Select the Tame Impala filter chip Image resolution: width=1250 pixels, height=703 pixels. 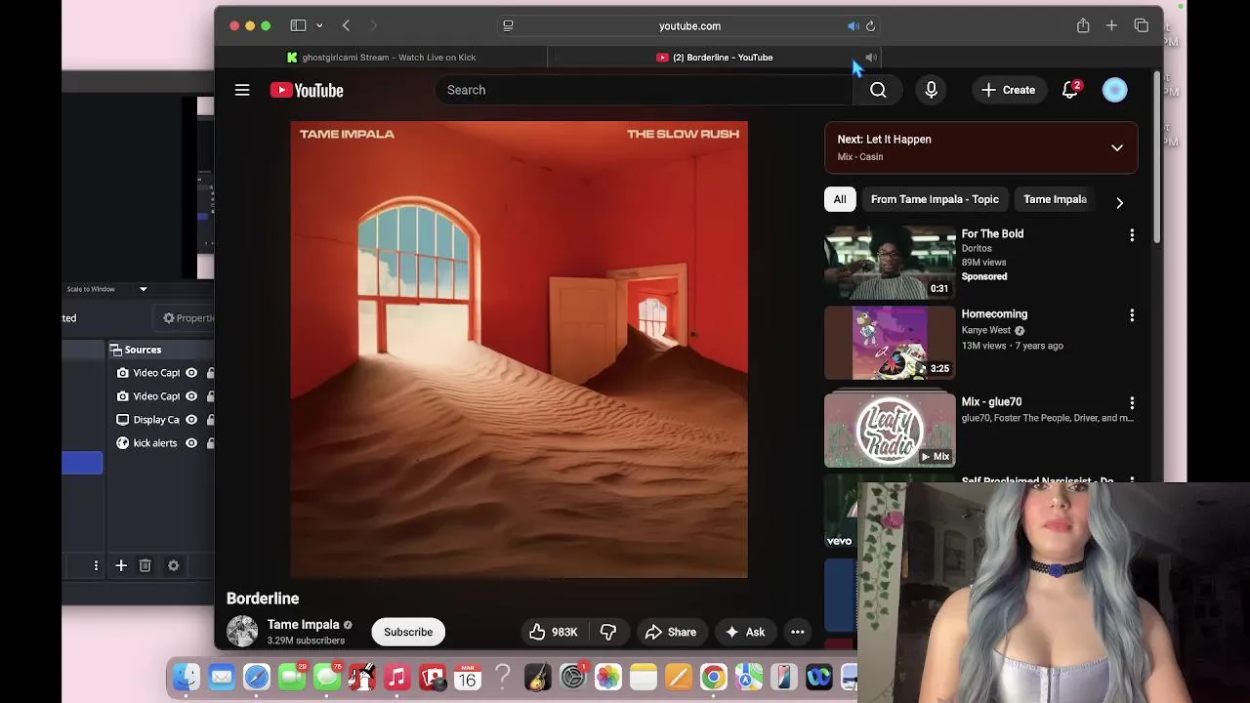(x=1055, y=199)
